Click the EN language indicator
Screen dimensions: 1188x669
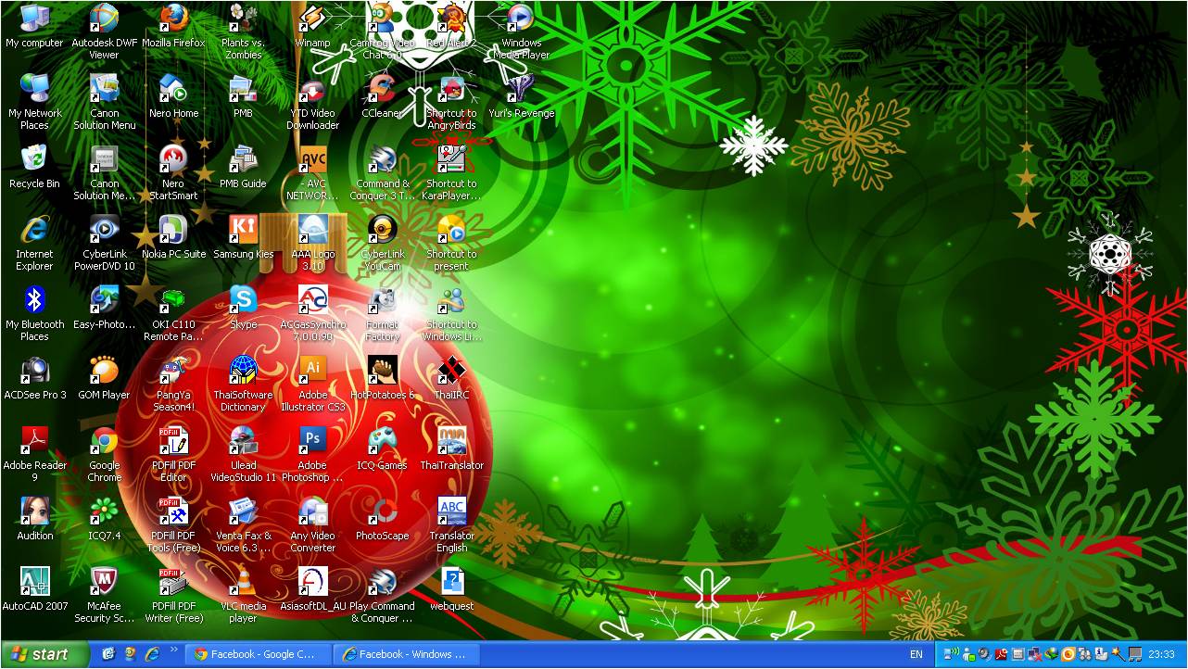pyautogui.click(x=916, y=654)
